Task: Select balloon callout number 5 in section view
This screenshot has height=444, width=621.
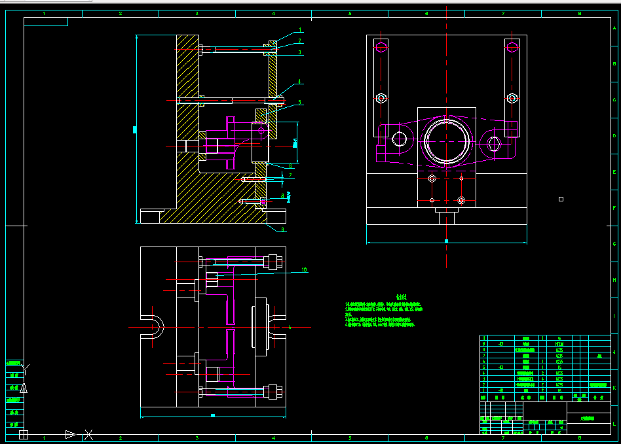Action: (299, 102)
